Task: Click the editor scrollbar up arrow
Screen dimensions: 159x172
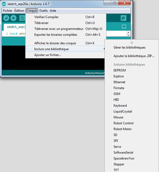Action: point(128,32)
